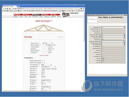The image size is (129, 97).
Task: Open the Truss Plate Mfr. dropdown
Action: coord(46,65)
